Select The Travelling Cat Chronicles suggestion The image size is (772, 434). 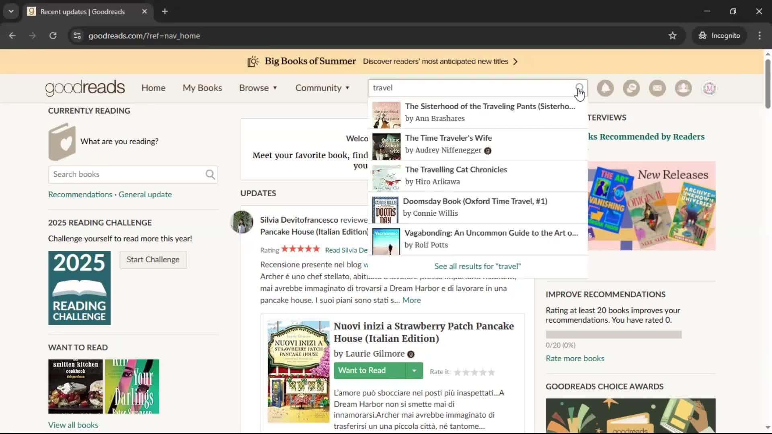click(x=478, y=176)
